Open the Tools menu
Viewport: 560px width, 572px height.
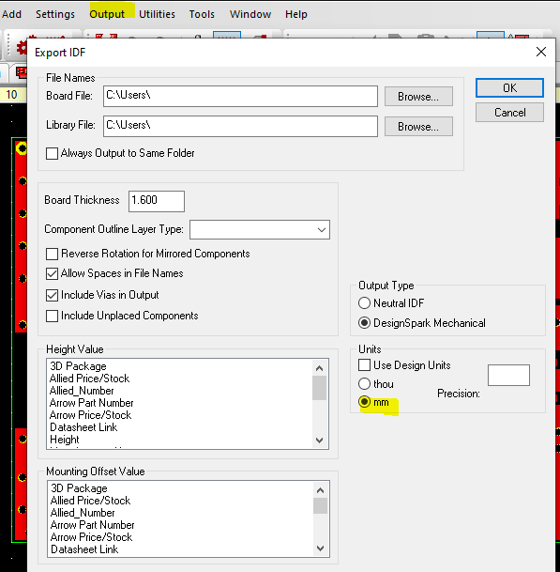tap(202, 14)
